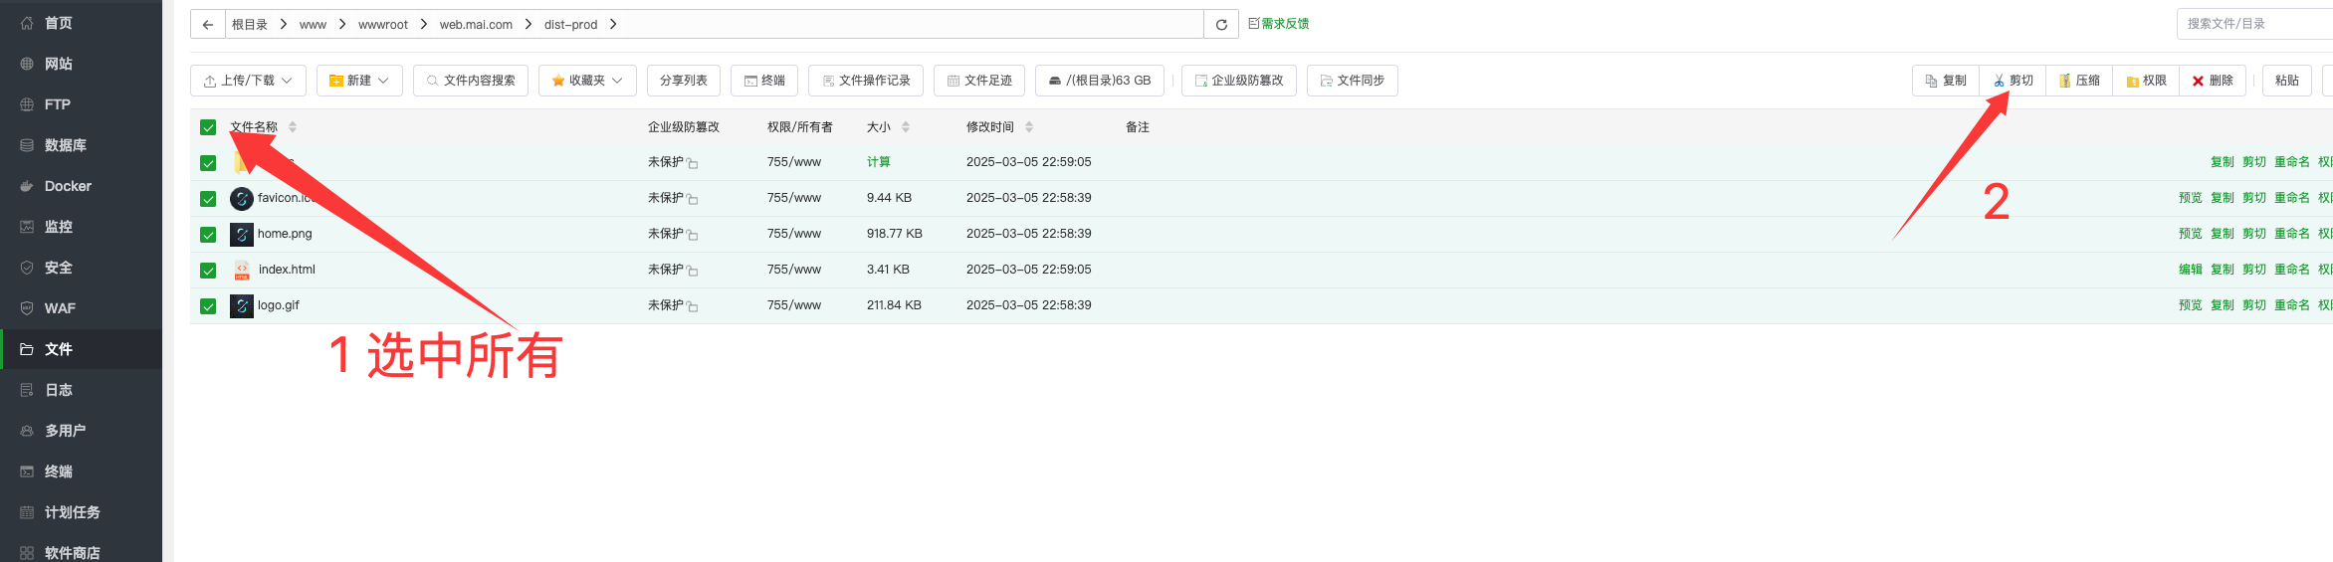2333x562 pixels.
Task: Open the Terminal toolbar button
Action: point(764,81)
